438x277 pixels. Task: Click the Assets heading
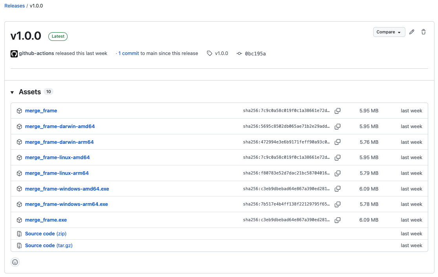[x=30, y=92]
